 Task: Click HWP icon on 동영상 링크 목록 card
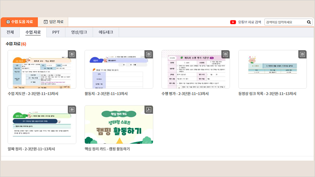302,54
